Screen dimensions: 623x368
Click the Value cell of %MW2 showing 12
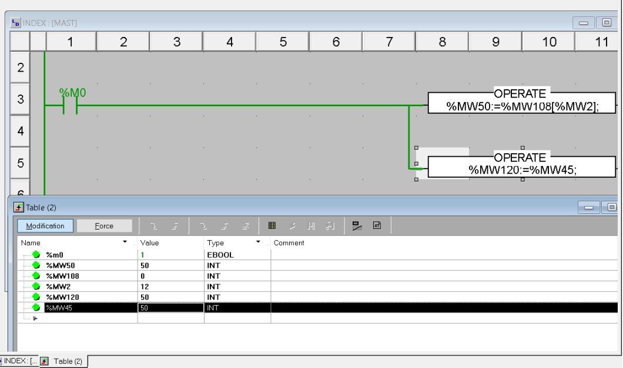[171, 286]
